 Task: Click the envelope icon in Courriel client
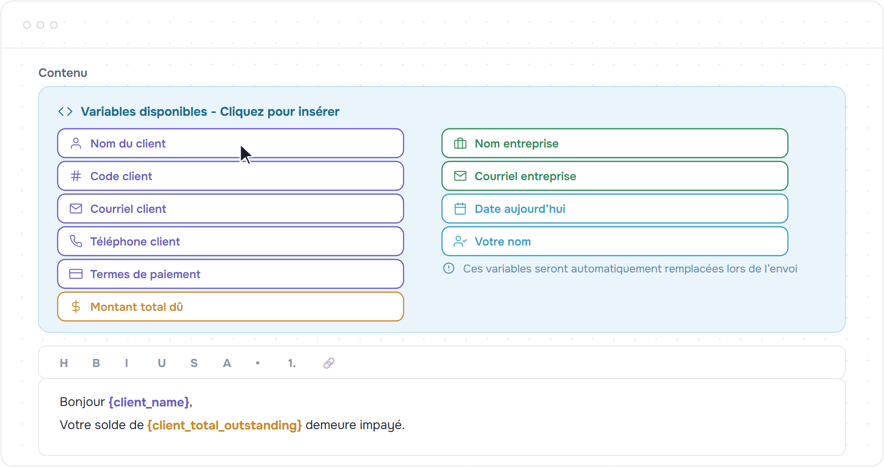coord(76,209)
